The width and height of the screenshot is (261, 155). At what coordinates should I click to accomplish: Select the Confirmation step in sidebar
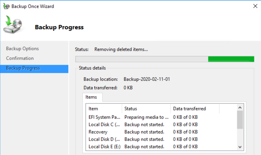[x=20, y=58]
